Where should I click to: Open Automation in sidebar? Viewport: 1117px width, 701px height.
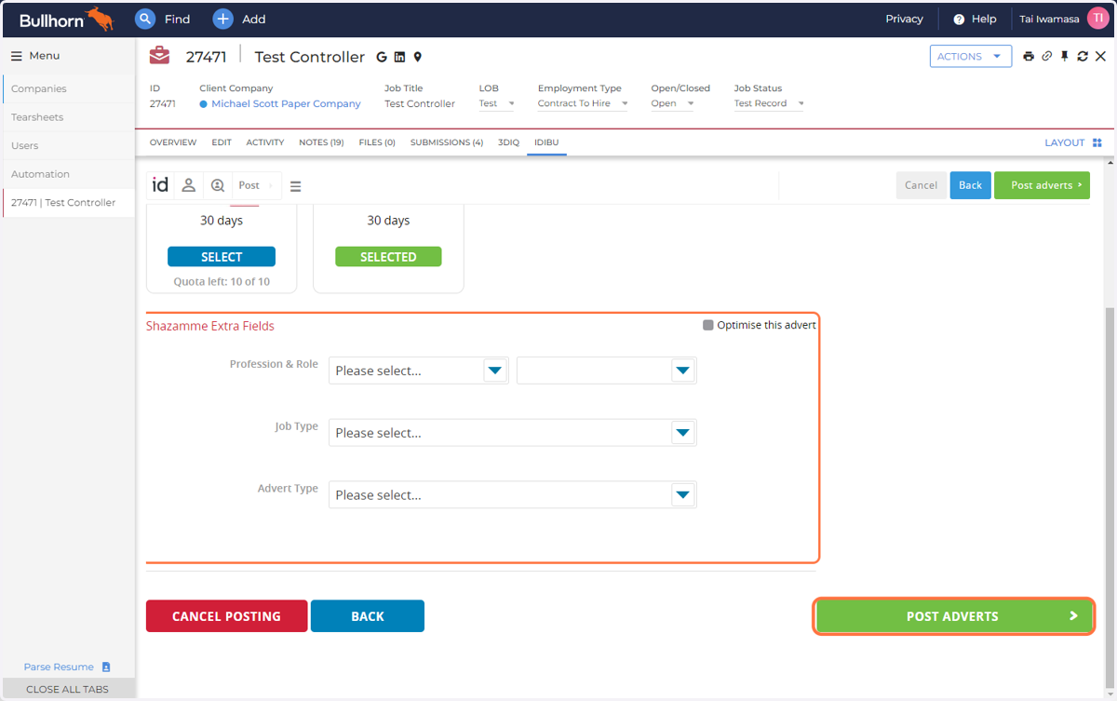(x=69, y=174)
